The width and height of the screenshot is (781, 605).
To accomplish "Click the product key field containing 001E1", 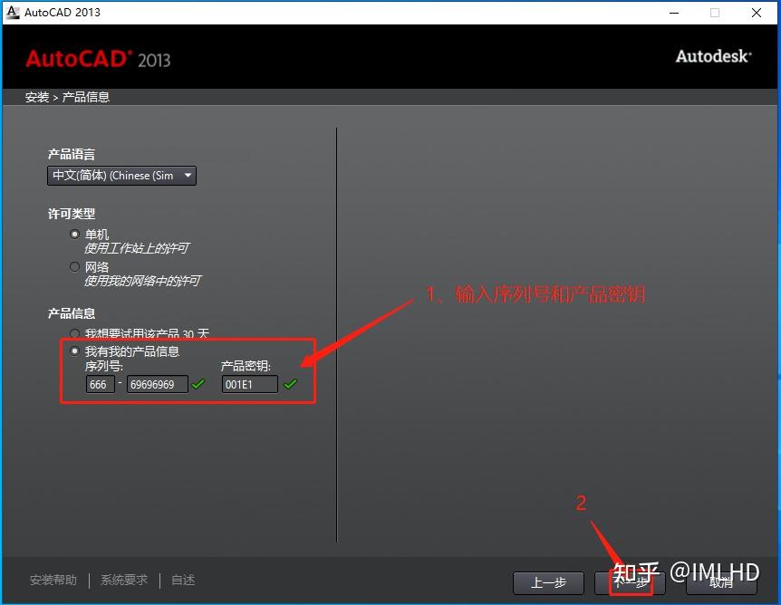I will tap(249, 384).
